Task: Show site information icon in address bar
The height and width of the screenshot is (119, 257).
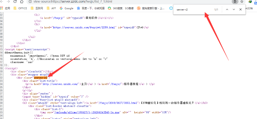Action: pyautogui.click(x=30, y=2)
